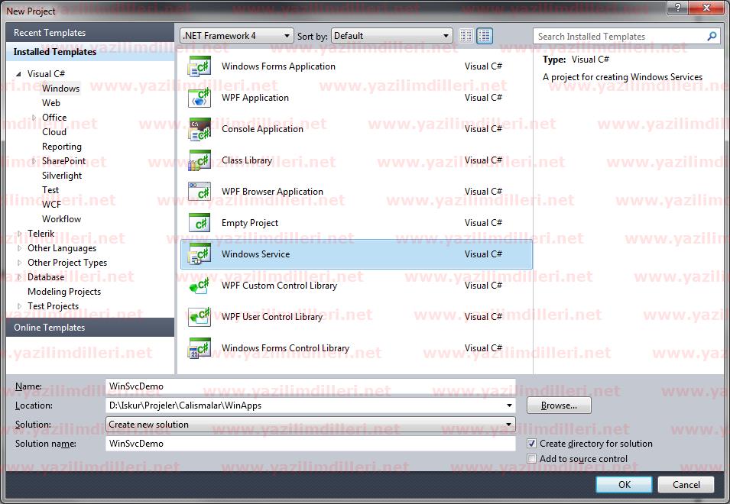
Task: Click the dialog help question mark button
Action: [x=678, y=8]
